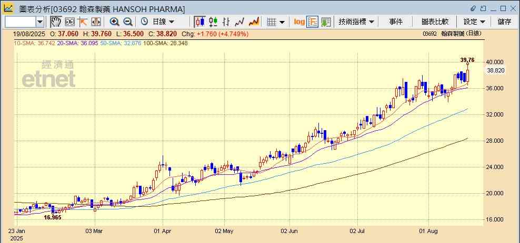This screenshot has height=243, width=520.
Task: Click the 02 May date axis label
Action: [224, 230]
